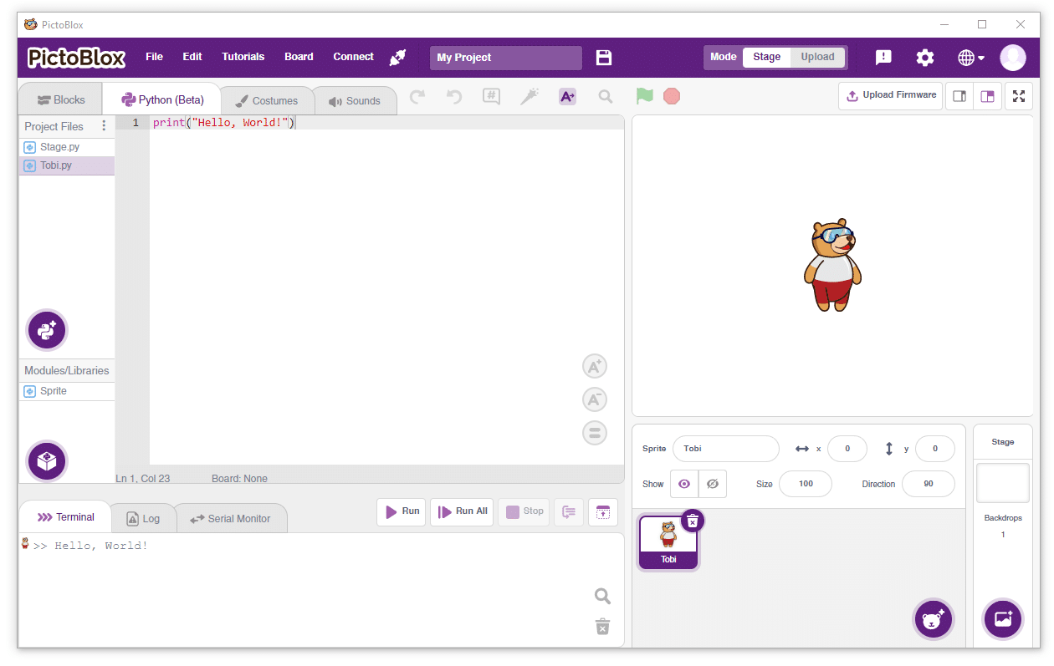Reset editor font size equals icon

[x=595, y=433]
